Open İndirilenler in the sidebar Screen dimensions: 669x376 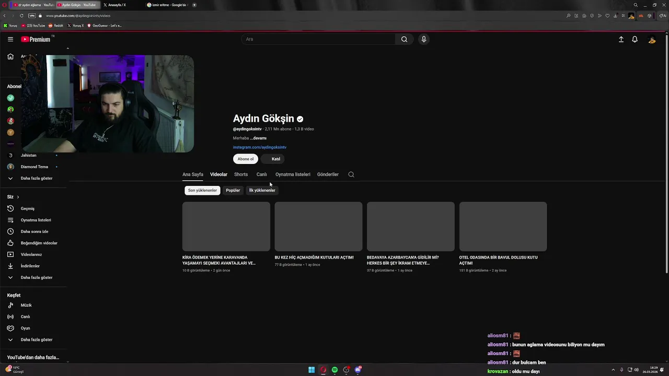tap(30, 266)
